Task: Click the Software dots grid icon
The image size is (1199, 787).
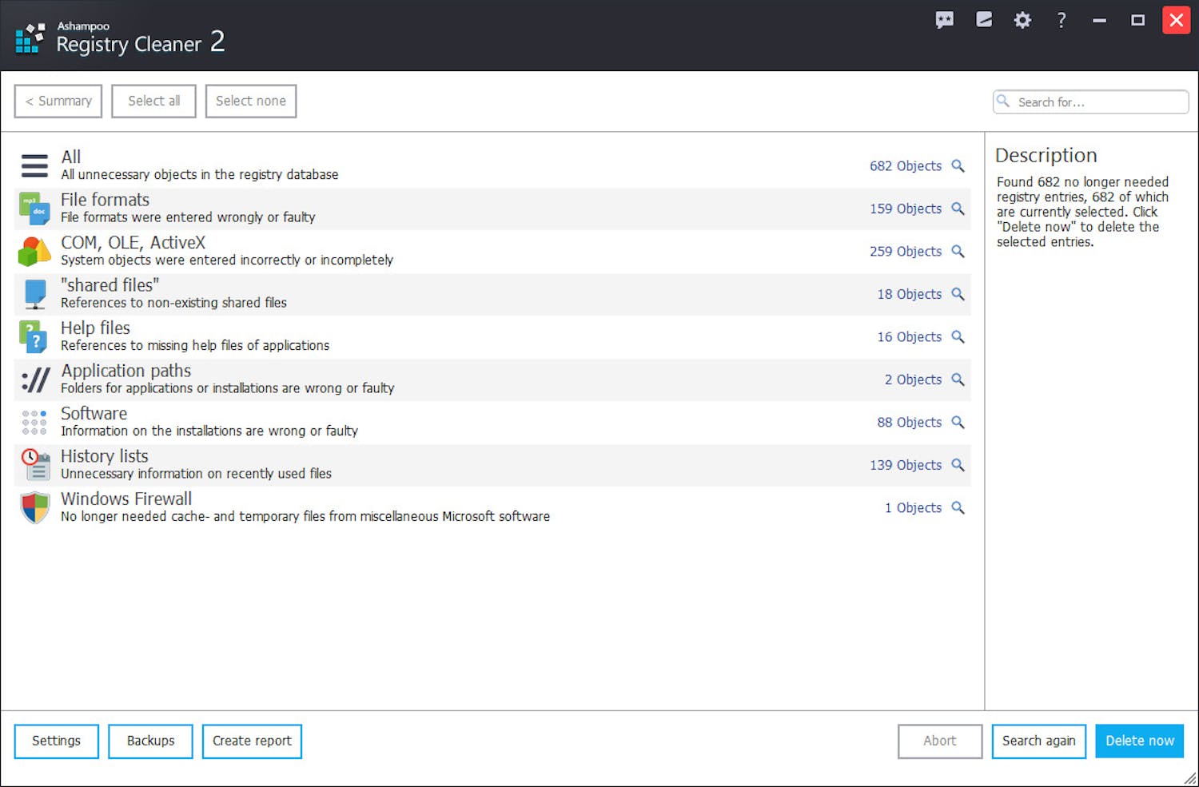Action: (x=35, y=422)
